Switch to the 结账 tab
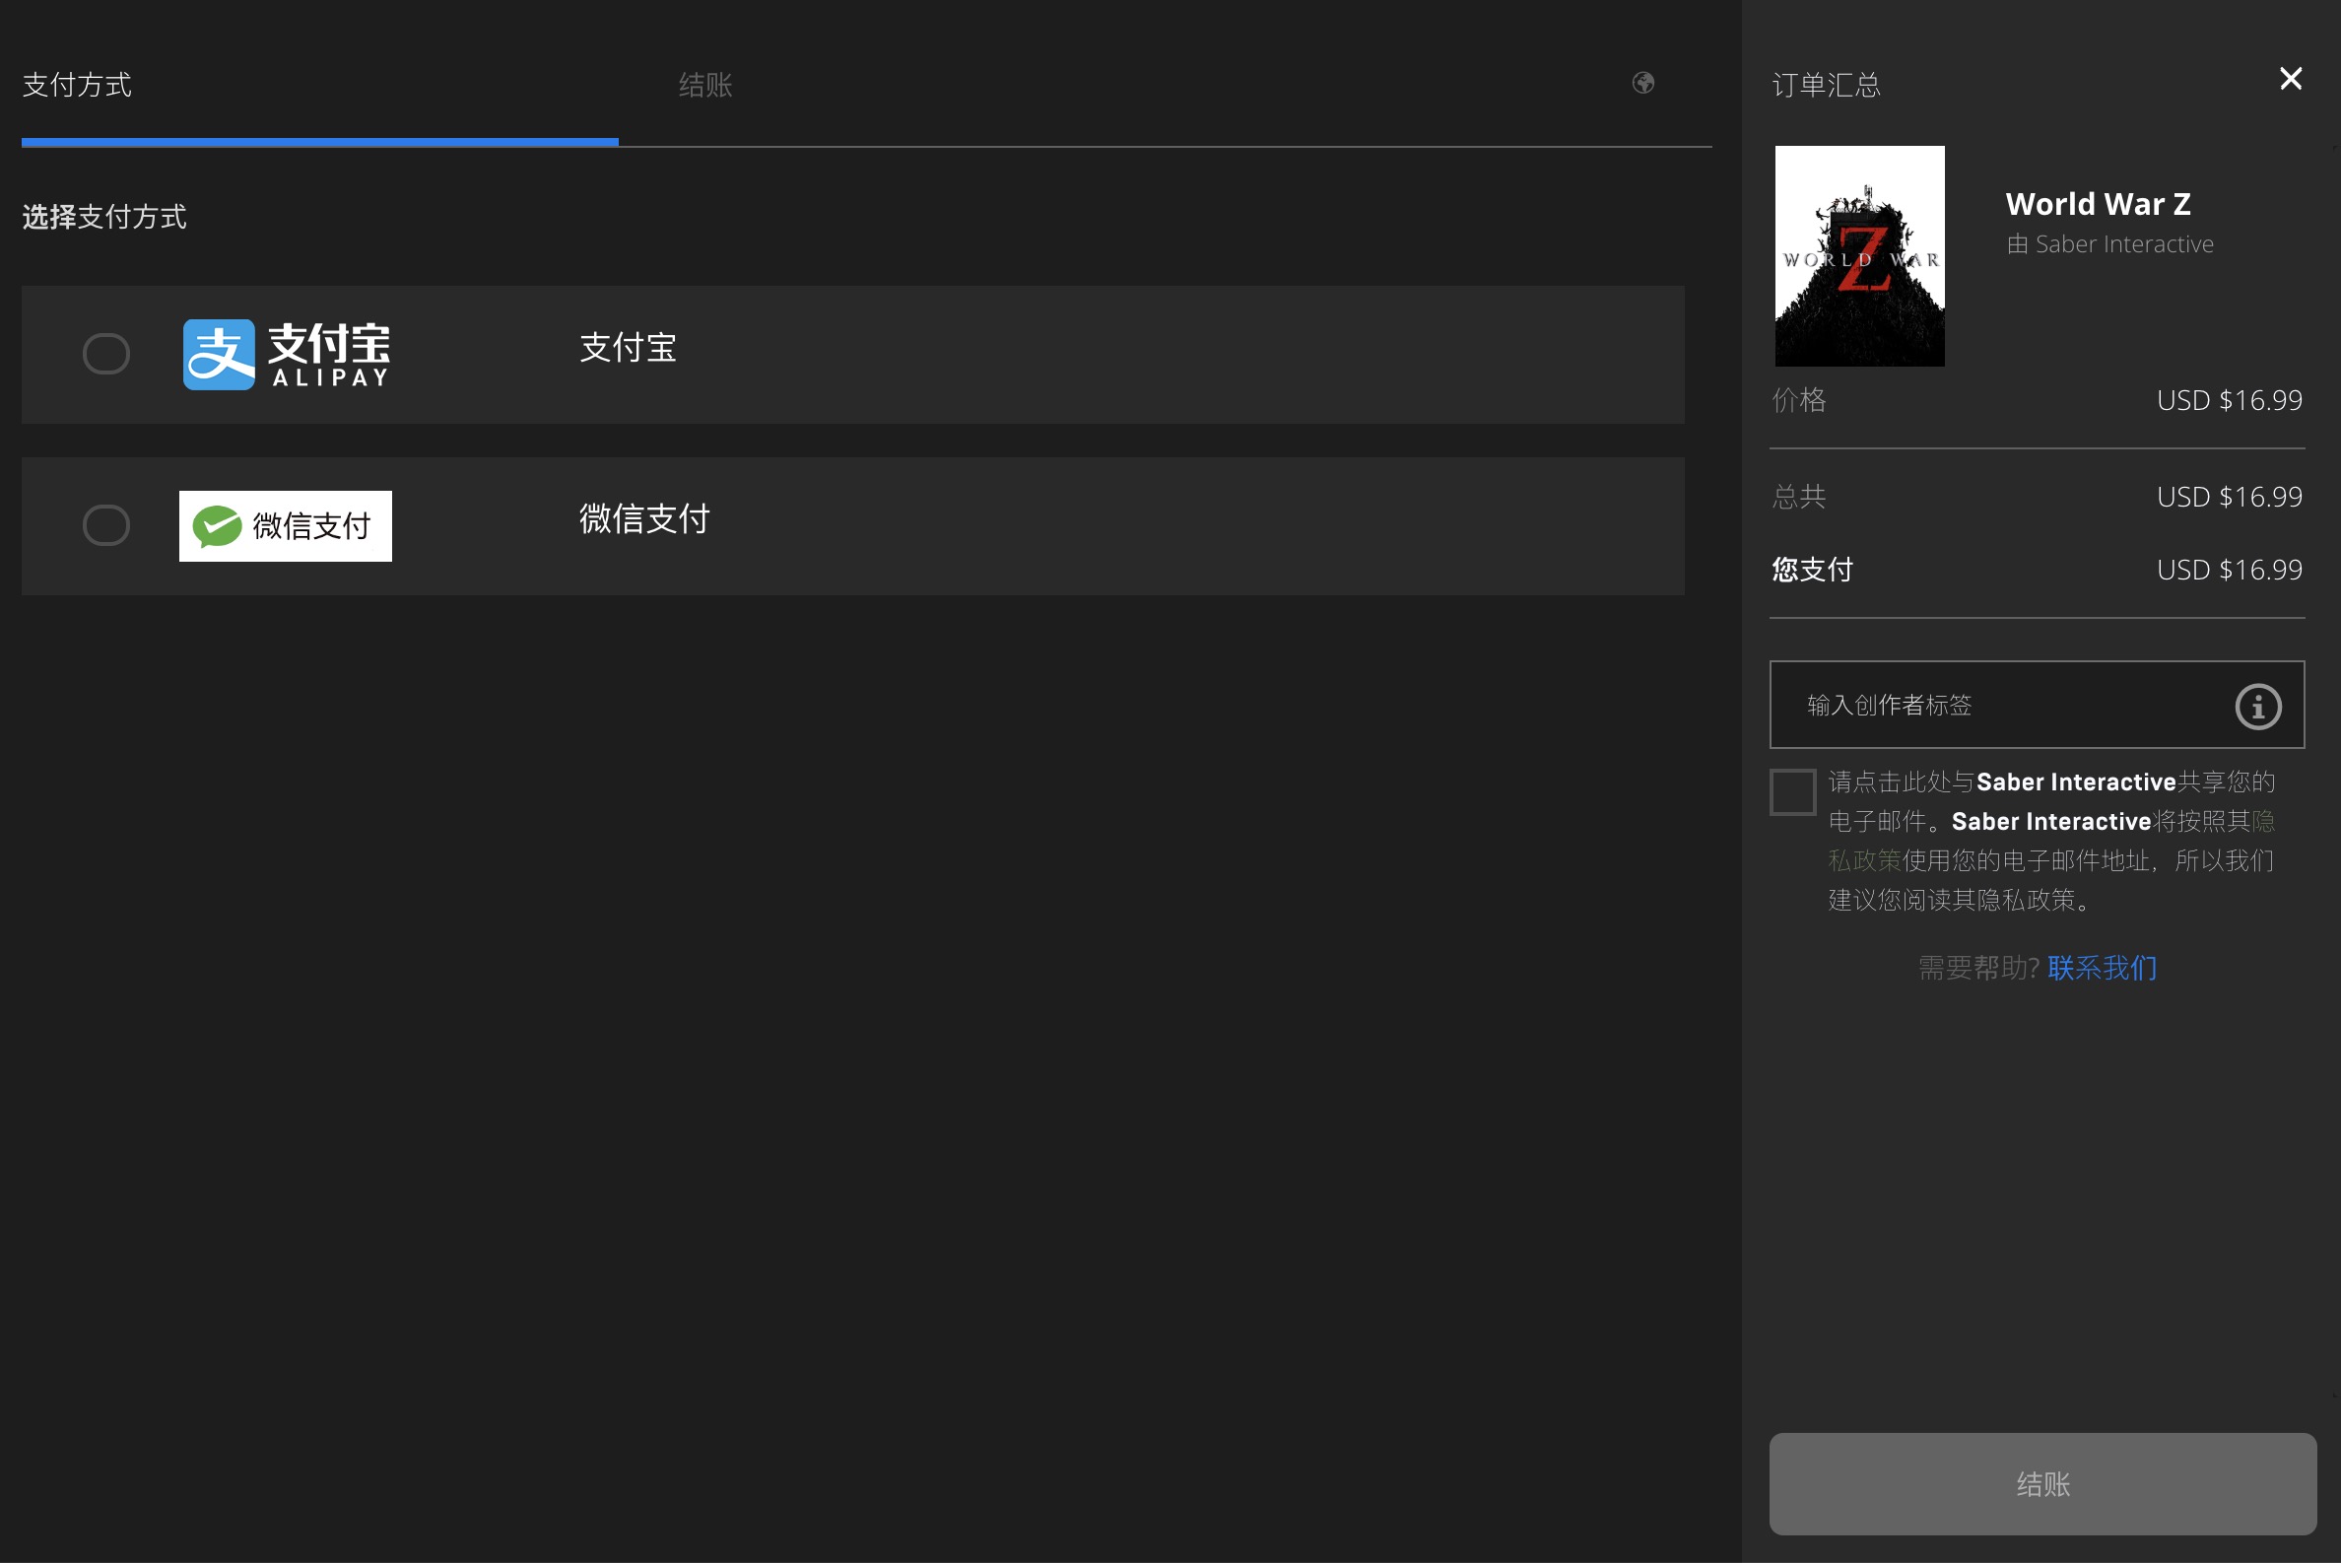Image resolution: width=2341 pixels, height=1563 pixels. click(x=705, y=85)
